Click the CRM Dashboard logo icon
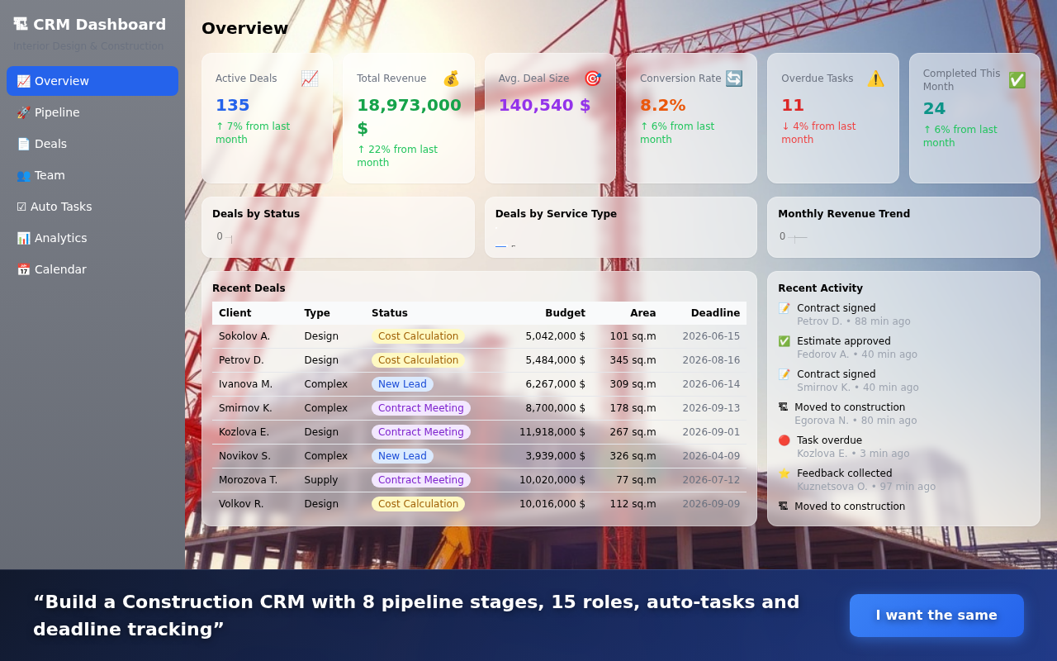Image resolution: width=1057 pixels, height=661 pixels. click(23, 24)
